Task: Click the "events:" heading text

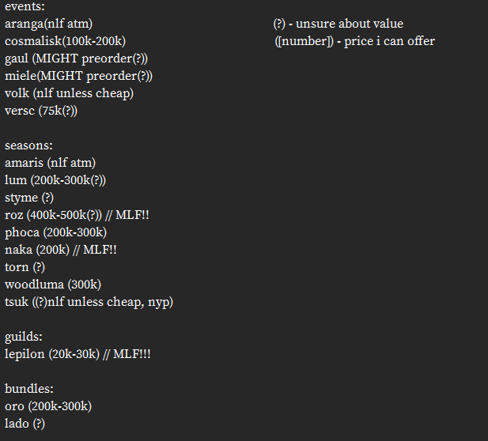Action: click(x=25, y=6)
